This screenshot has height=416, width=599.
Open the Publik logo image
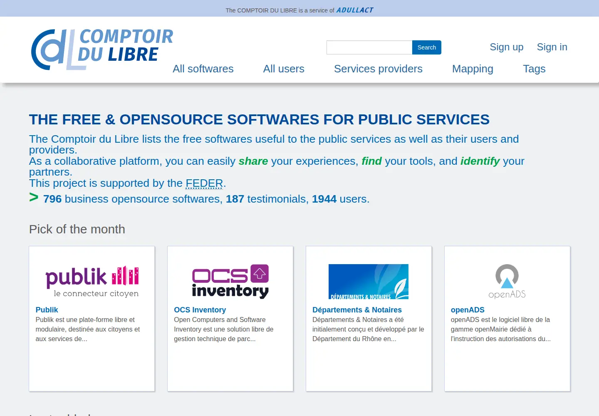(x=92, y=282)
